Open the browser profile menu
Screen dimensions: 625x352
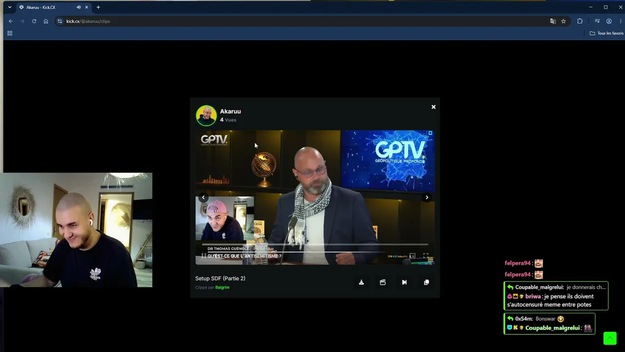tap(609, 21)
